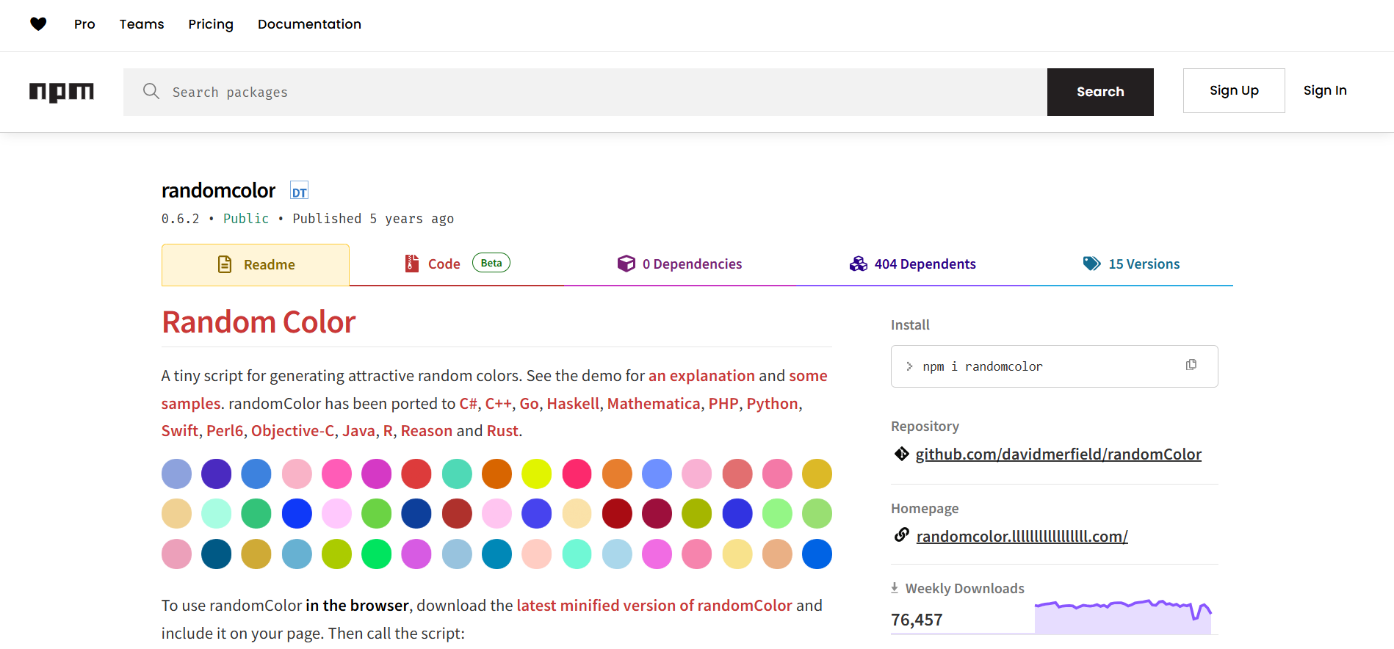View the 404 Dependents tab
The image size is (1394, 649).
913,264
